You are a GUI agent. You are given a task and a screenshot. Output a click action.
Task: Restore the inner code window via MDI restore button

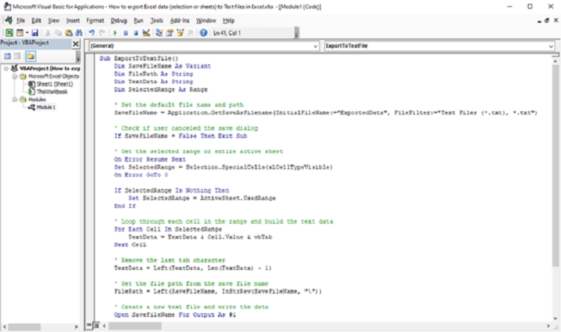tap(547, 20)
